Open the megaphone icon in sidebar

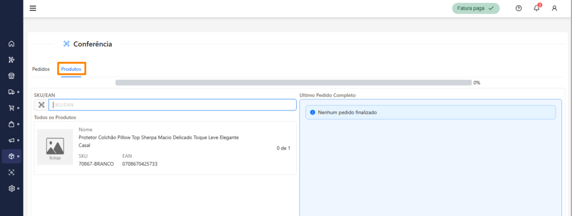pos(11,140)
